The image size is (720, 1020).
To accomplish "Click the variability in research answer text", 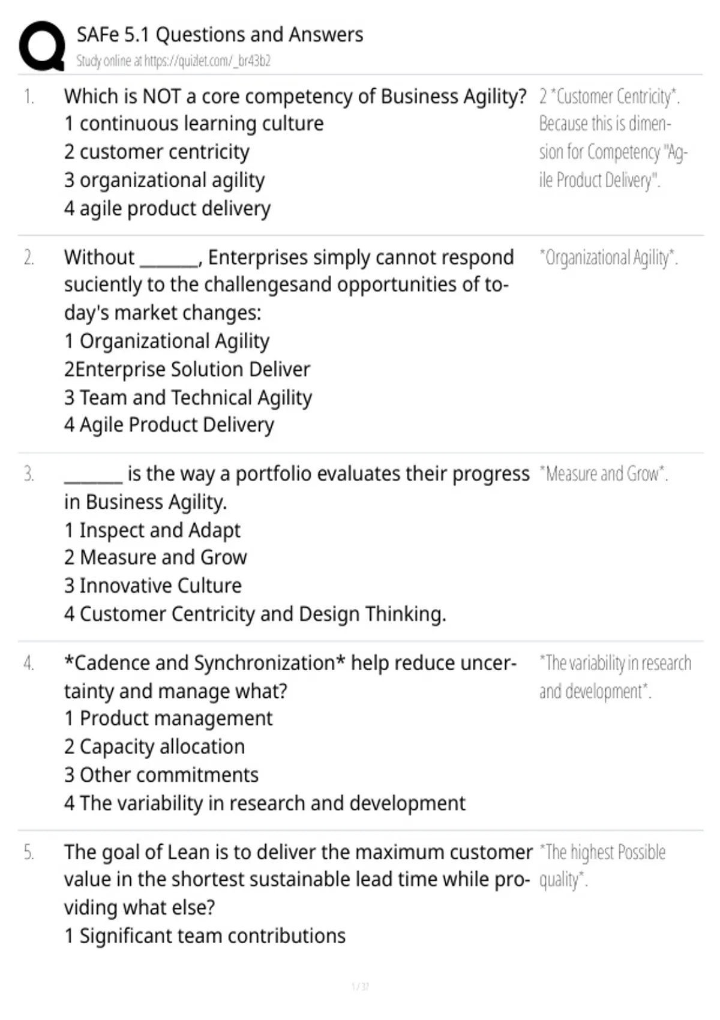I will 615,677.
